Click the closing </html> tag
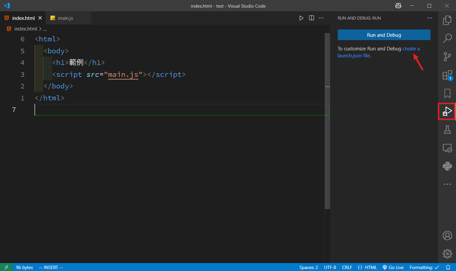This screenshot has width=456, height=271. pyautogui.click(x=49, y=98)
